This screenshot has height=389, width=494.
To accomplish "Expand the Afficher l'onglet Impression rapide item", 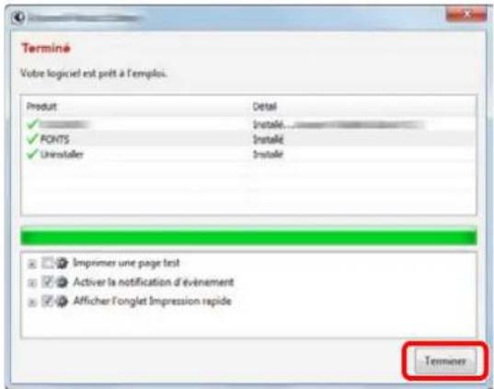I will (x=32, y=303).
